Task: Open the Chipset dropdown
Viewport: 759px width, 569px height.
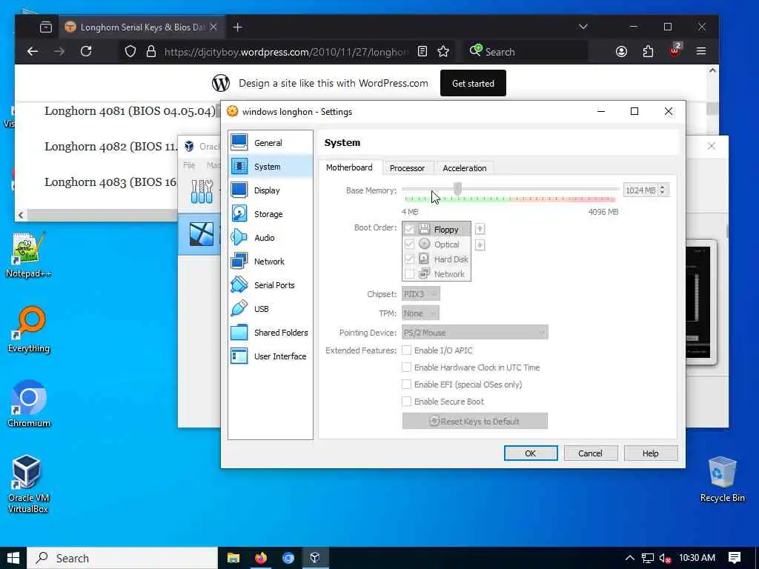Action: [421, 293]
